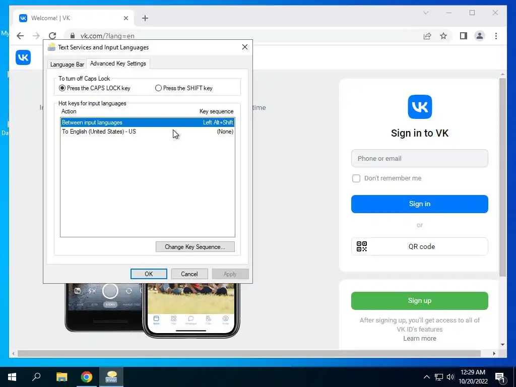Viewport: 516px width, 387px height.
Task: Click the site lock icon in address bar
Action: (x=73, y=36)
